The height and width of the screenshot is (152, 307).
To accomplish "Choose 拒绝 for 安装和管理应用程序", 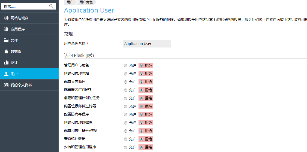I will point(142,147).
